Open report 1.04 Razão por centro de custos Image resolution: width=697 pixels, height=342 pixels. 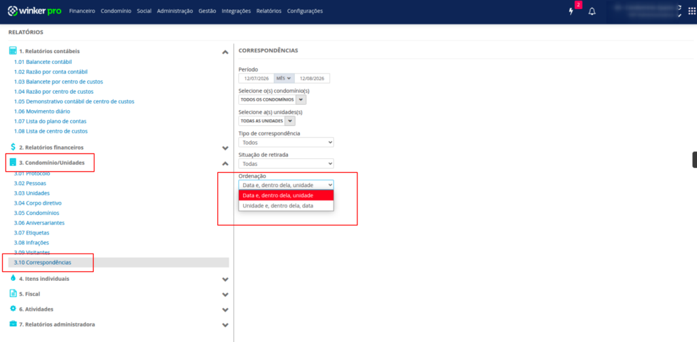[54, 92]
